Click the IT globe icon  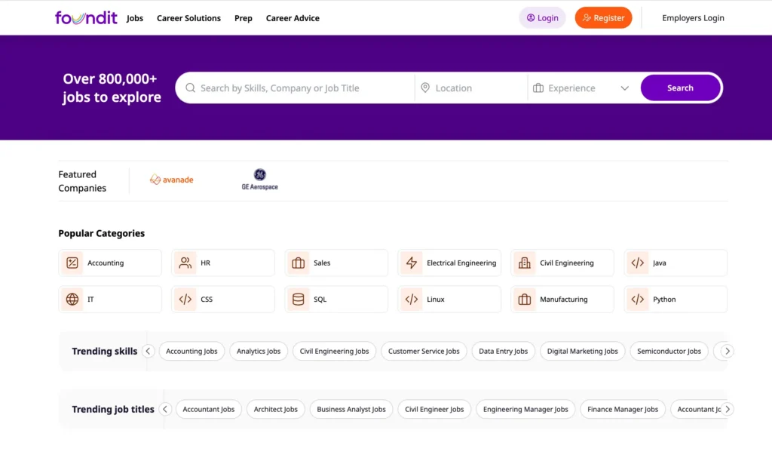(72, 300)
